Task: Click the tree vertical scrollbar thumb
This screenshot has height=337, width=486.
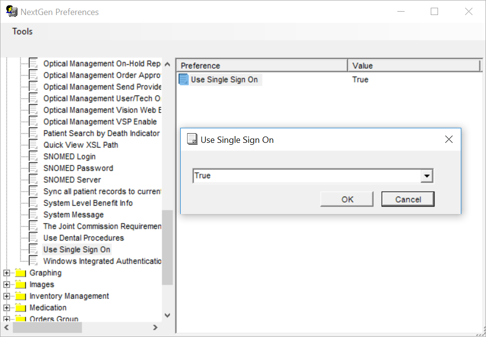Action: (167, 247)
